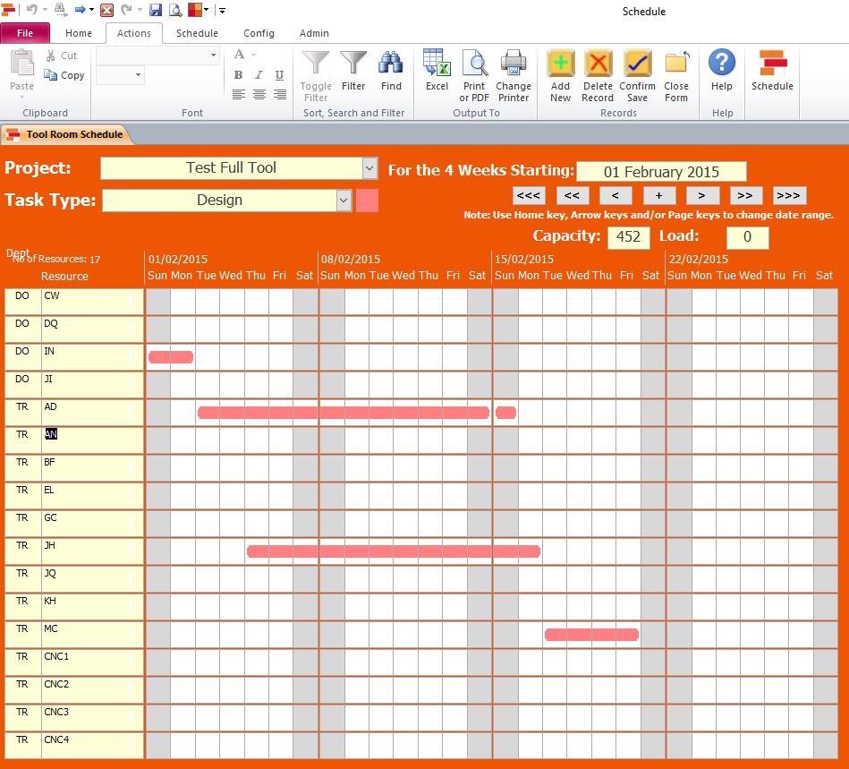Toggle center text alignment

[259, 94]
